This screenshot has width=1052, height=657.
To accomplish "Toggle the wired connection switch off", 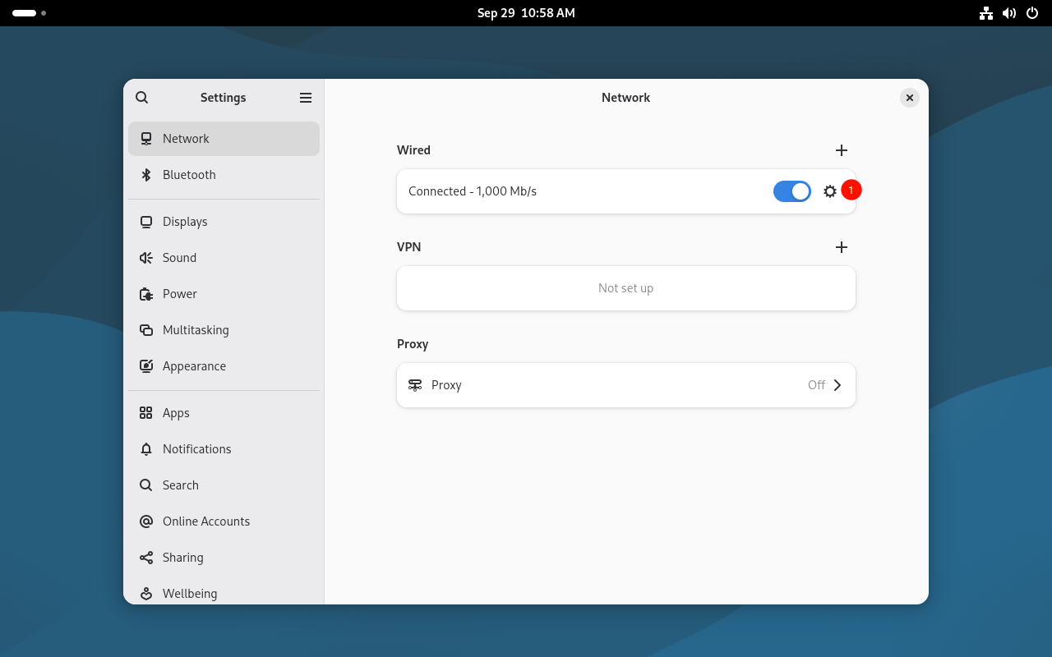I will 791,191.
